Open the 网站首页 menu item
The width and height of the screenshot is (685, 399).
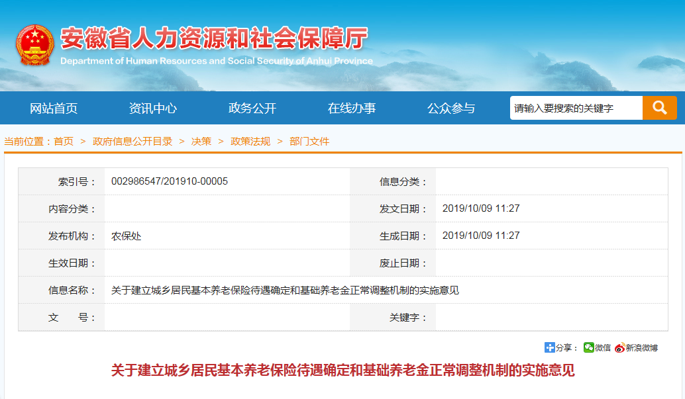[54, 109]
